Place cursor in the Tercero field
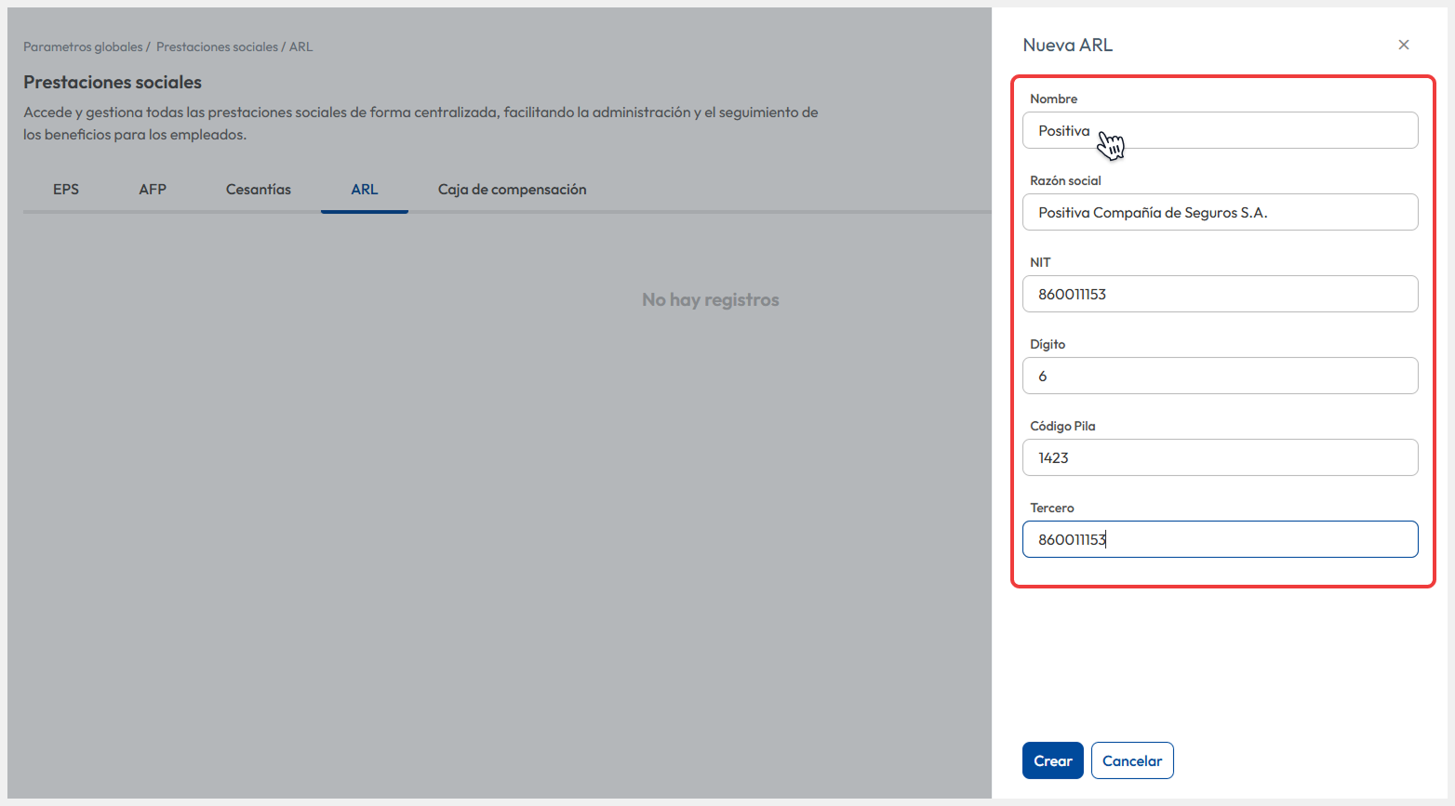Screen dimensions: 1455x806 pyautogui.click(x=1219, y=540)
